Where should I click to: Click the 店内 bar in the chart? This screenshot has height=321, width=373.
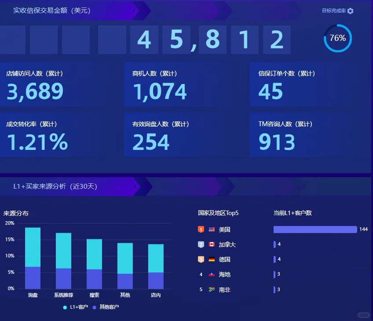(156, 266)
